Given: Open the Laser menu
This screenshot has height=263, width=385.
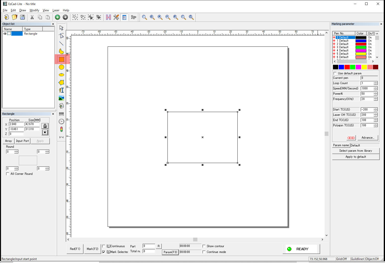Looking at the screenshot, I should [56, 10].
